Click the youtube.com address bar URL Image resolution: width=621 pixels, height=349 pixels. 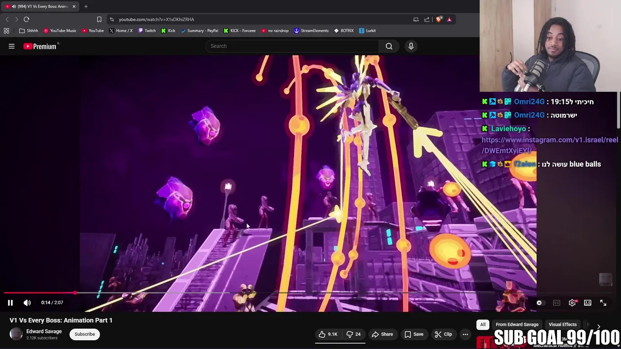click(156, 19)
